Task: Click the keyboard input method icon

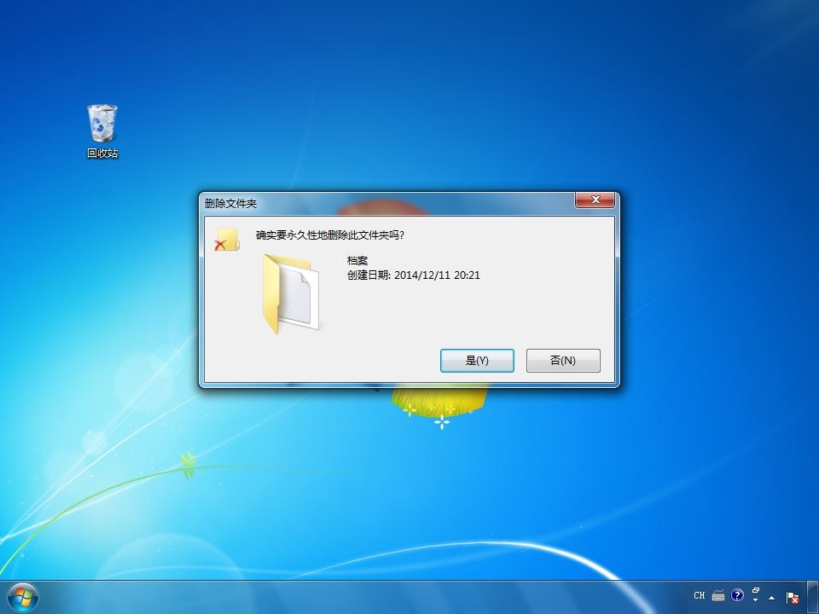Action: 718,595
